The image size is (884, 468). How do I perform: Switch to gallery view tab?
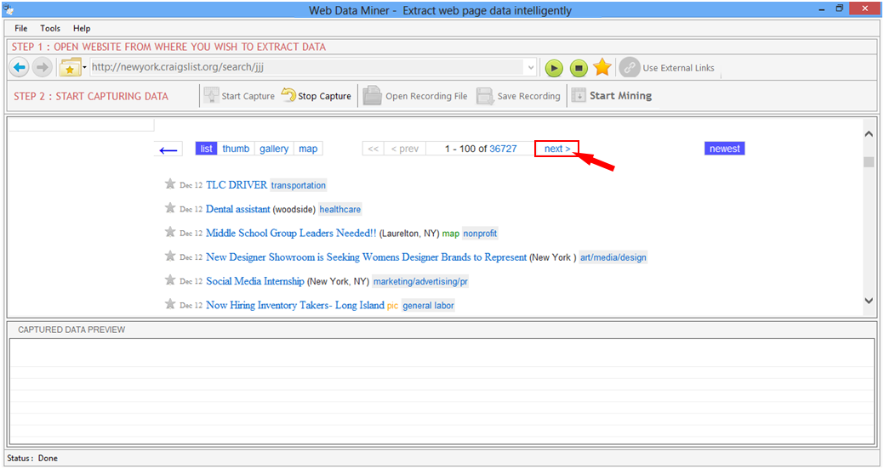tap(274, 149)
